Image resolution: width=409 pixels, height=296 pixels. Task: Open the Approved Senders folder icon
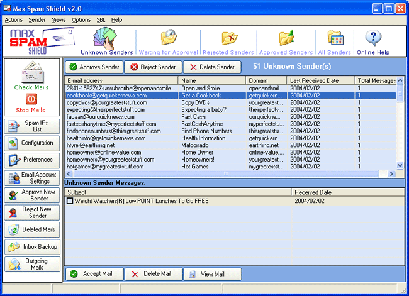click(x=286, y=38)
